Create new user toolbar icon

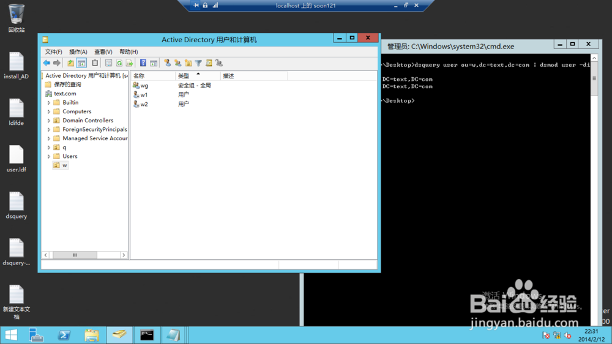pos(168,63)
